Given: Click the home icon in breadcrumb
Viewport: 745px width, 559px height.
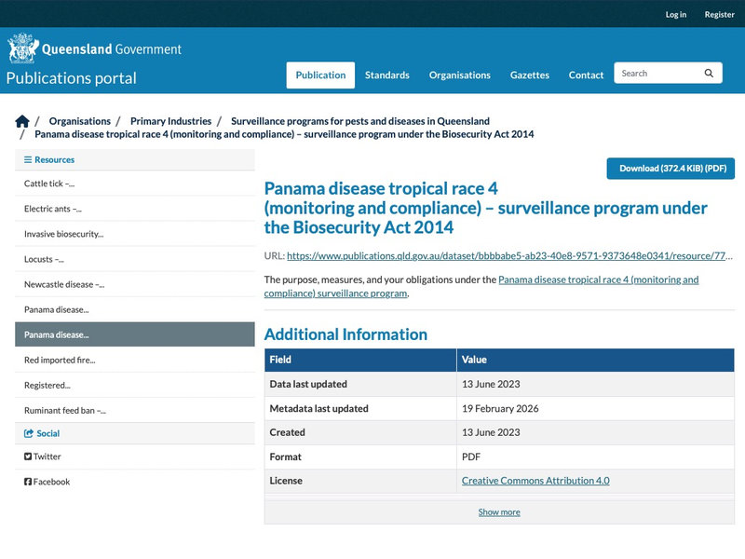Looking at the screenshot, I should pyautogui.click(x=21, y=122).
